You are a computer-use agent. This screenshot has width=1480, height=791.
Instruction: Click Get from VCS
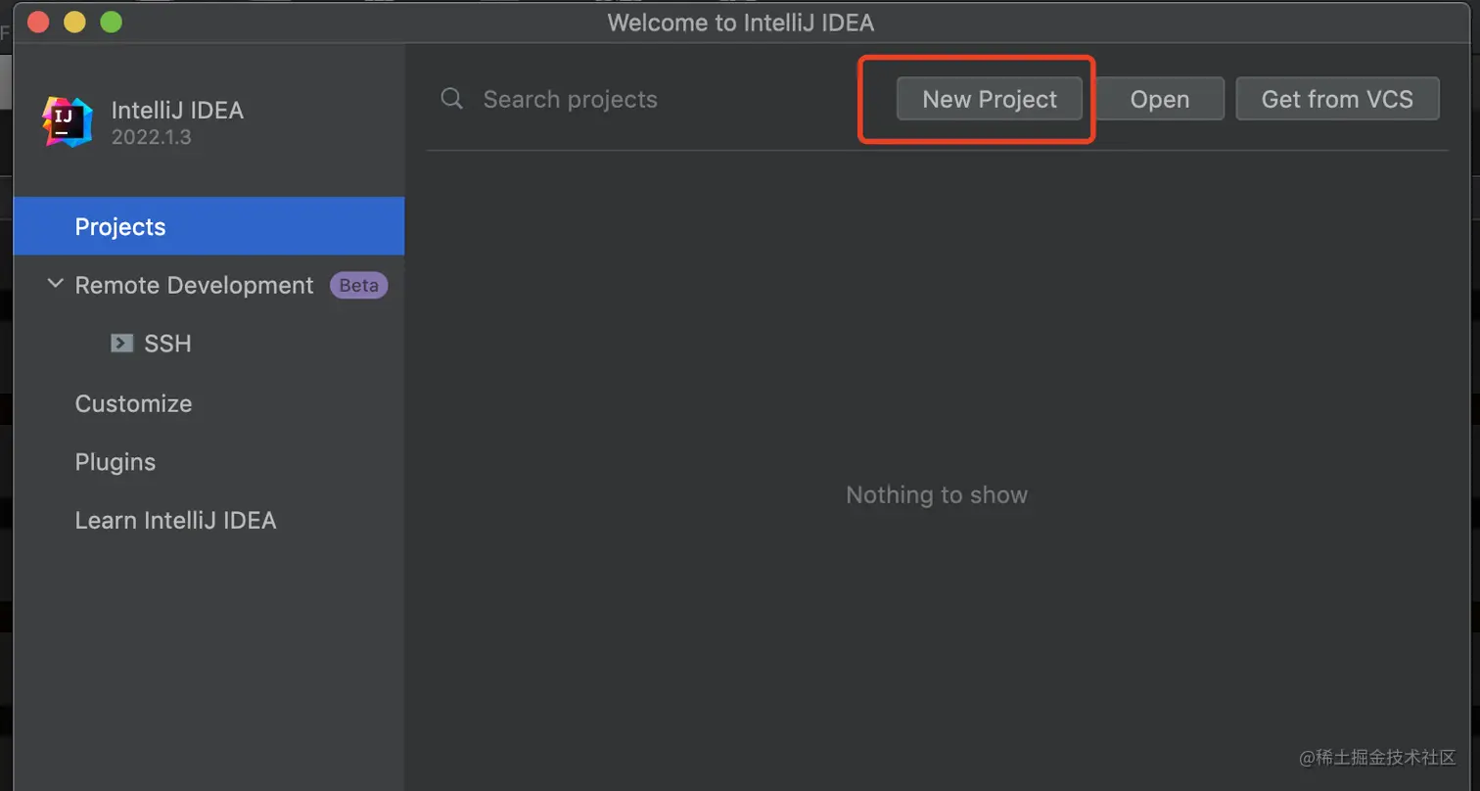click(1337, 99)
